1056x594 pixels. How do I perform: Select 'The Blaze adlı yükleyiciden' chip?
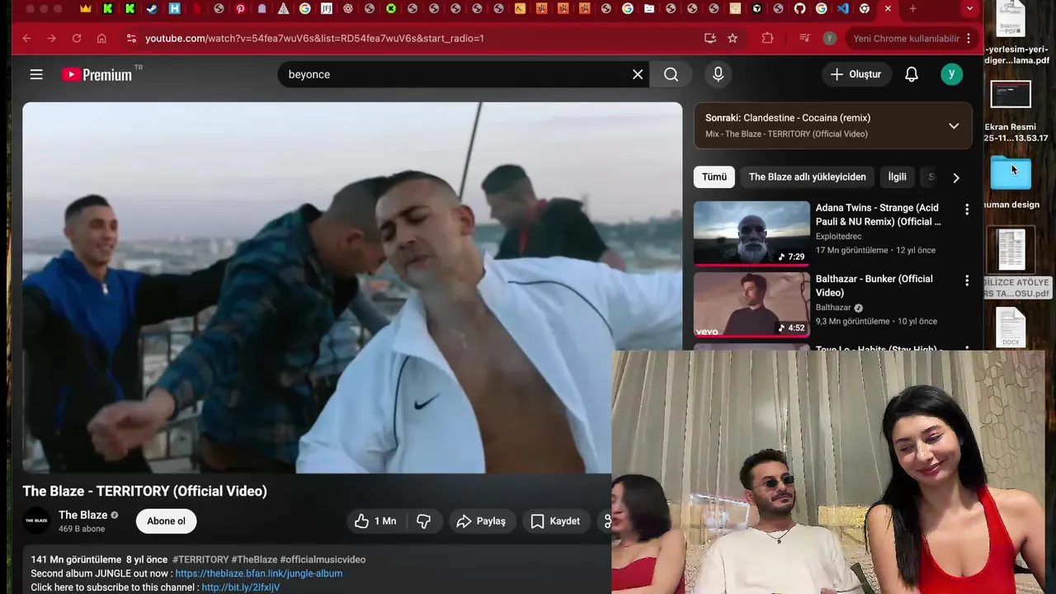point(808,177)
